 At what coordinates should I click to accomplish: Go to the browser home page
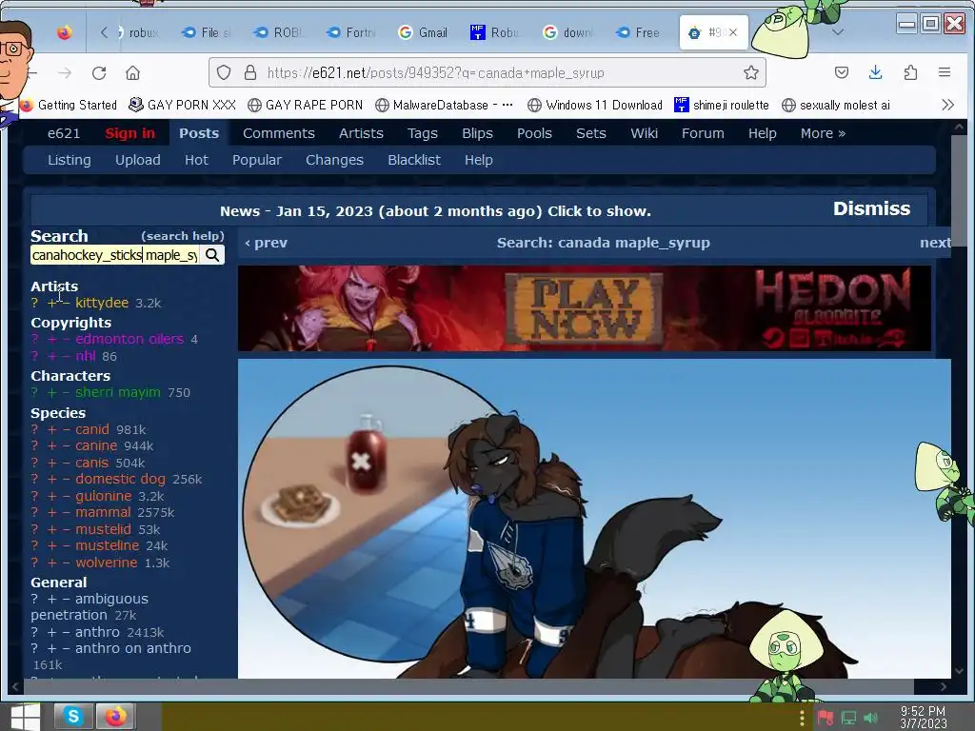pos(132,72)
